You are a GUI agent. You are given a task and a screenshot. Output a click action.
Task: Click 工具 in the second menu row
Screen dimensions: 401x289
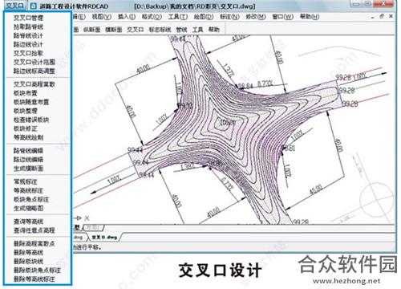click(198, 30)
